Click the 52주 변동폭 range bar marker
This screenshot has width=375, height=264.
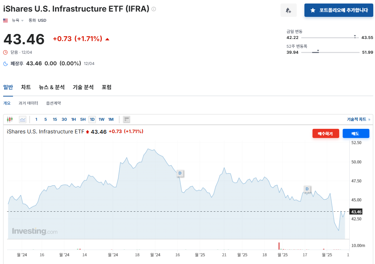(x=318, y=51)
